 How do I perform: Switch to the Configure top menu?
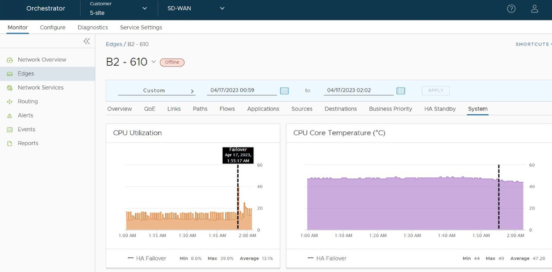tap(52, 27)
